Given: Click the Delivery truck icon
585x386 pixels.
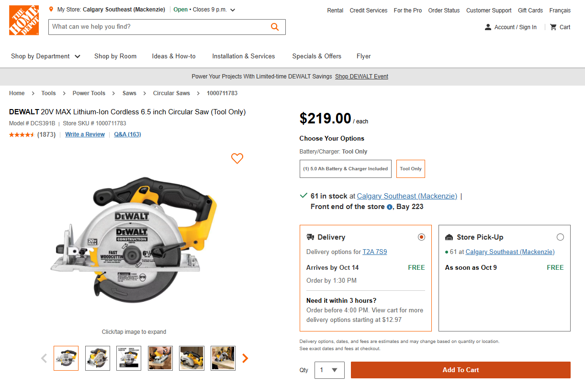Looking at the screenshot, I should tap(311, 236).
